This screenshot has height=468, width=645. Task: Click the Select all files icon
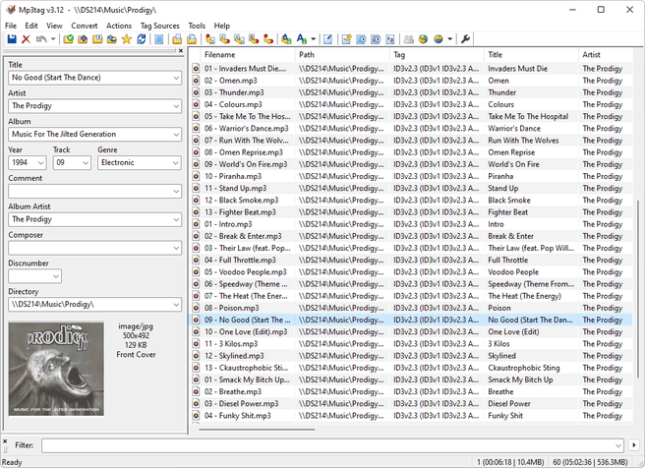(x=158, y=39)
